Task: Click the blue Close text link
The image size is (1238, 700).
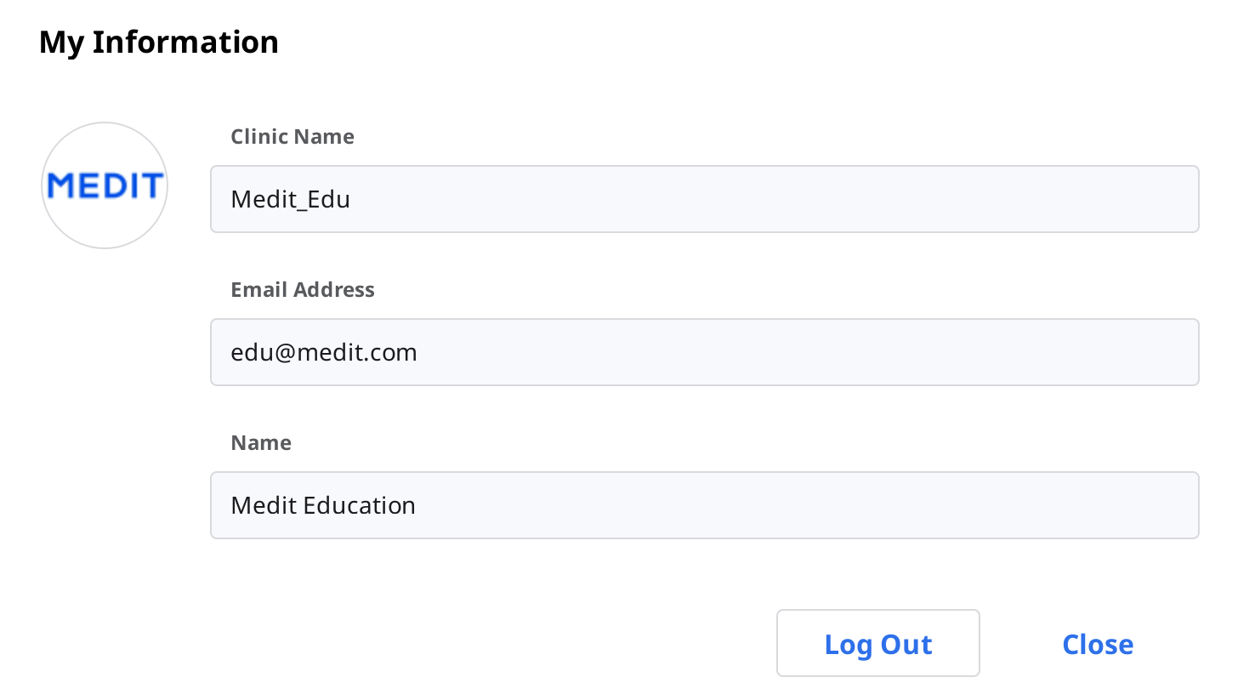Action: 1098,644
